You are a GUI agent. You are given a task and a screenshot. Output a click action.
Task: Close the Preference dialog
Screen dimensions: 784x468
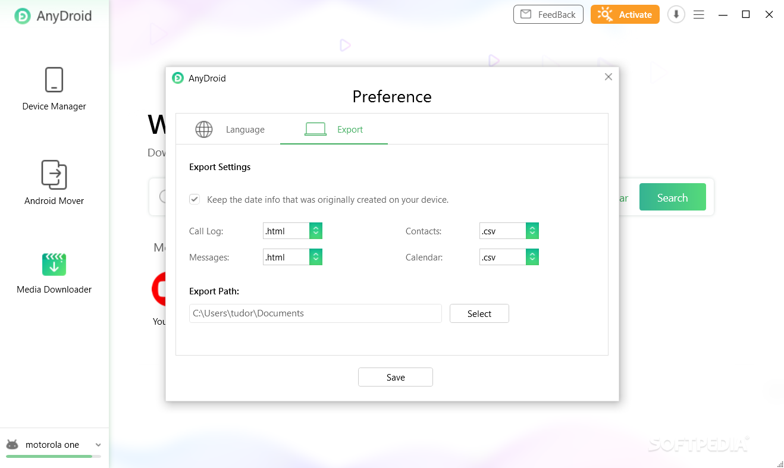[608, 77]
